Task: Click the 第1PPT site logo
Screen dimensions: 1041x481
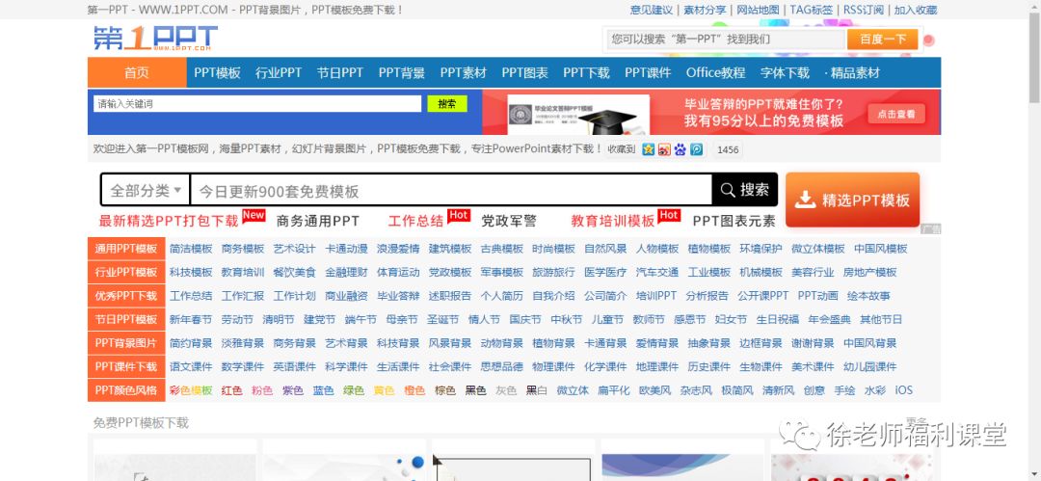Action: (x=155, y=38)
